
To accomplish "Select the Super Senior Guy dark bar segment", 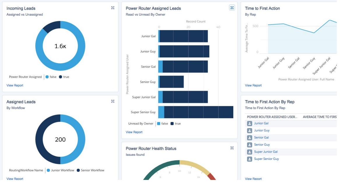I will [x=199, y=112].
